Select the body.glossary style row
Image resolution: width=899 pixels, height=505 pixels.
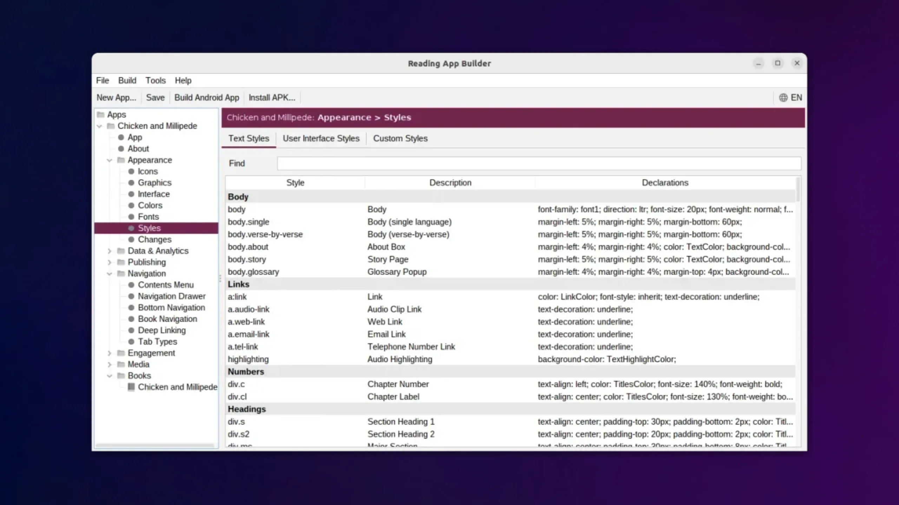tap(511, 272)
